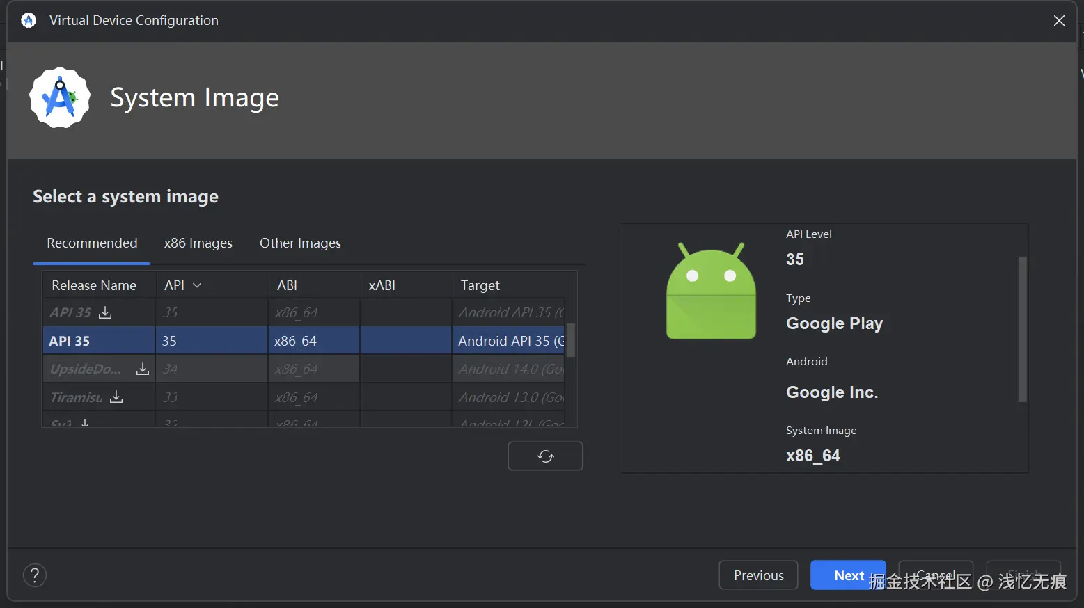Click the ABI column header
This screenshot has width=1084, height=608.
tap(288, 285)
